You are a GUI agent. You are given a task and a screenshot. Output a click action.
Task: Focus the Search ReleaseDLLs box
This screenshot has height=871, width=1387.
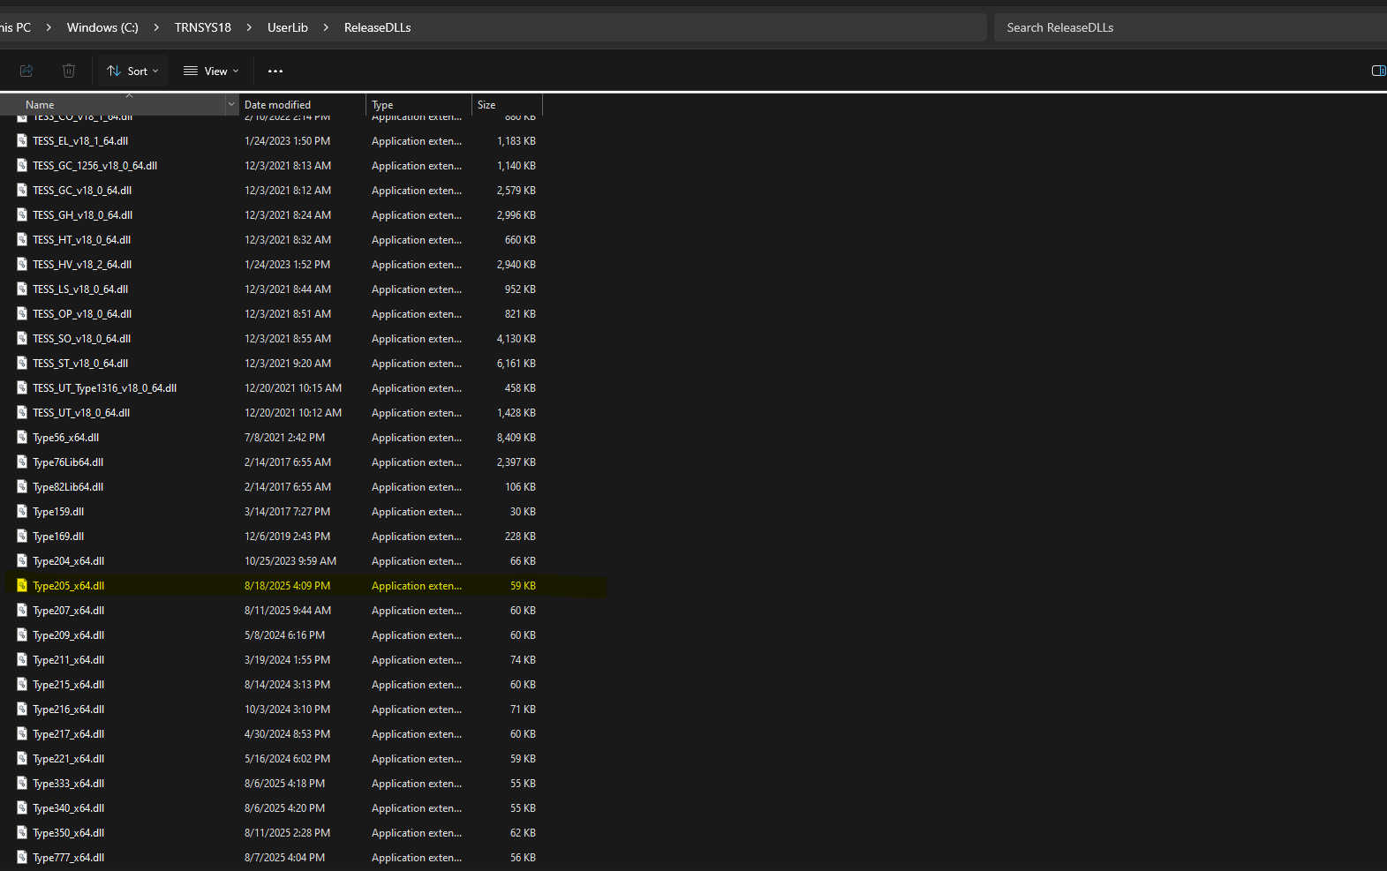(x=1183, y=27)
